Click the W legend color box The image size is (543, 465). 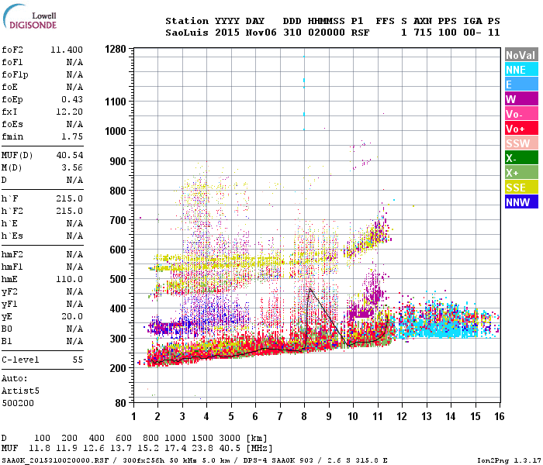(521, 99)
